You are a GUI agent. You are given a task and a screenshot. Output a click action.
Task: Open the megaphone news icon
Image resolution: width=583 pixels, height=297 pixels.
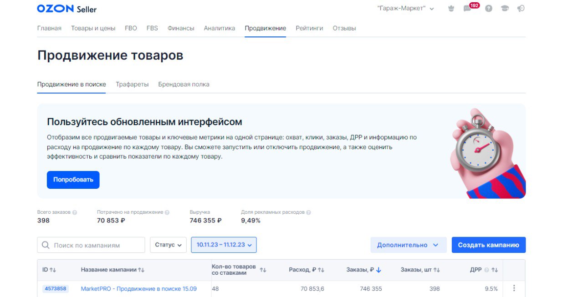tap(521, 9)
